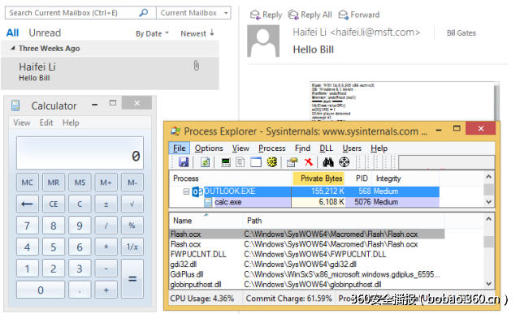Click the binoculars Find icon
The height and width of the screenshot is (314, 520).
[x=328, y=162]
